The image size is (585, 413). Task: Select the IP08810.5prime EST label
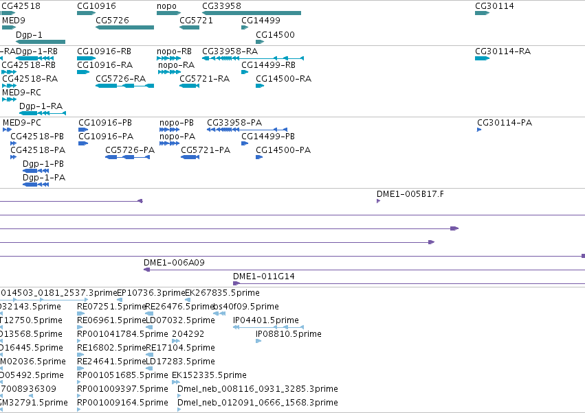tap(289, 334)
